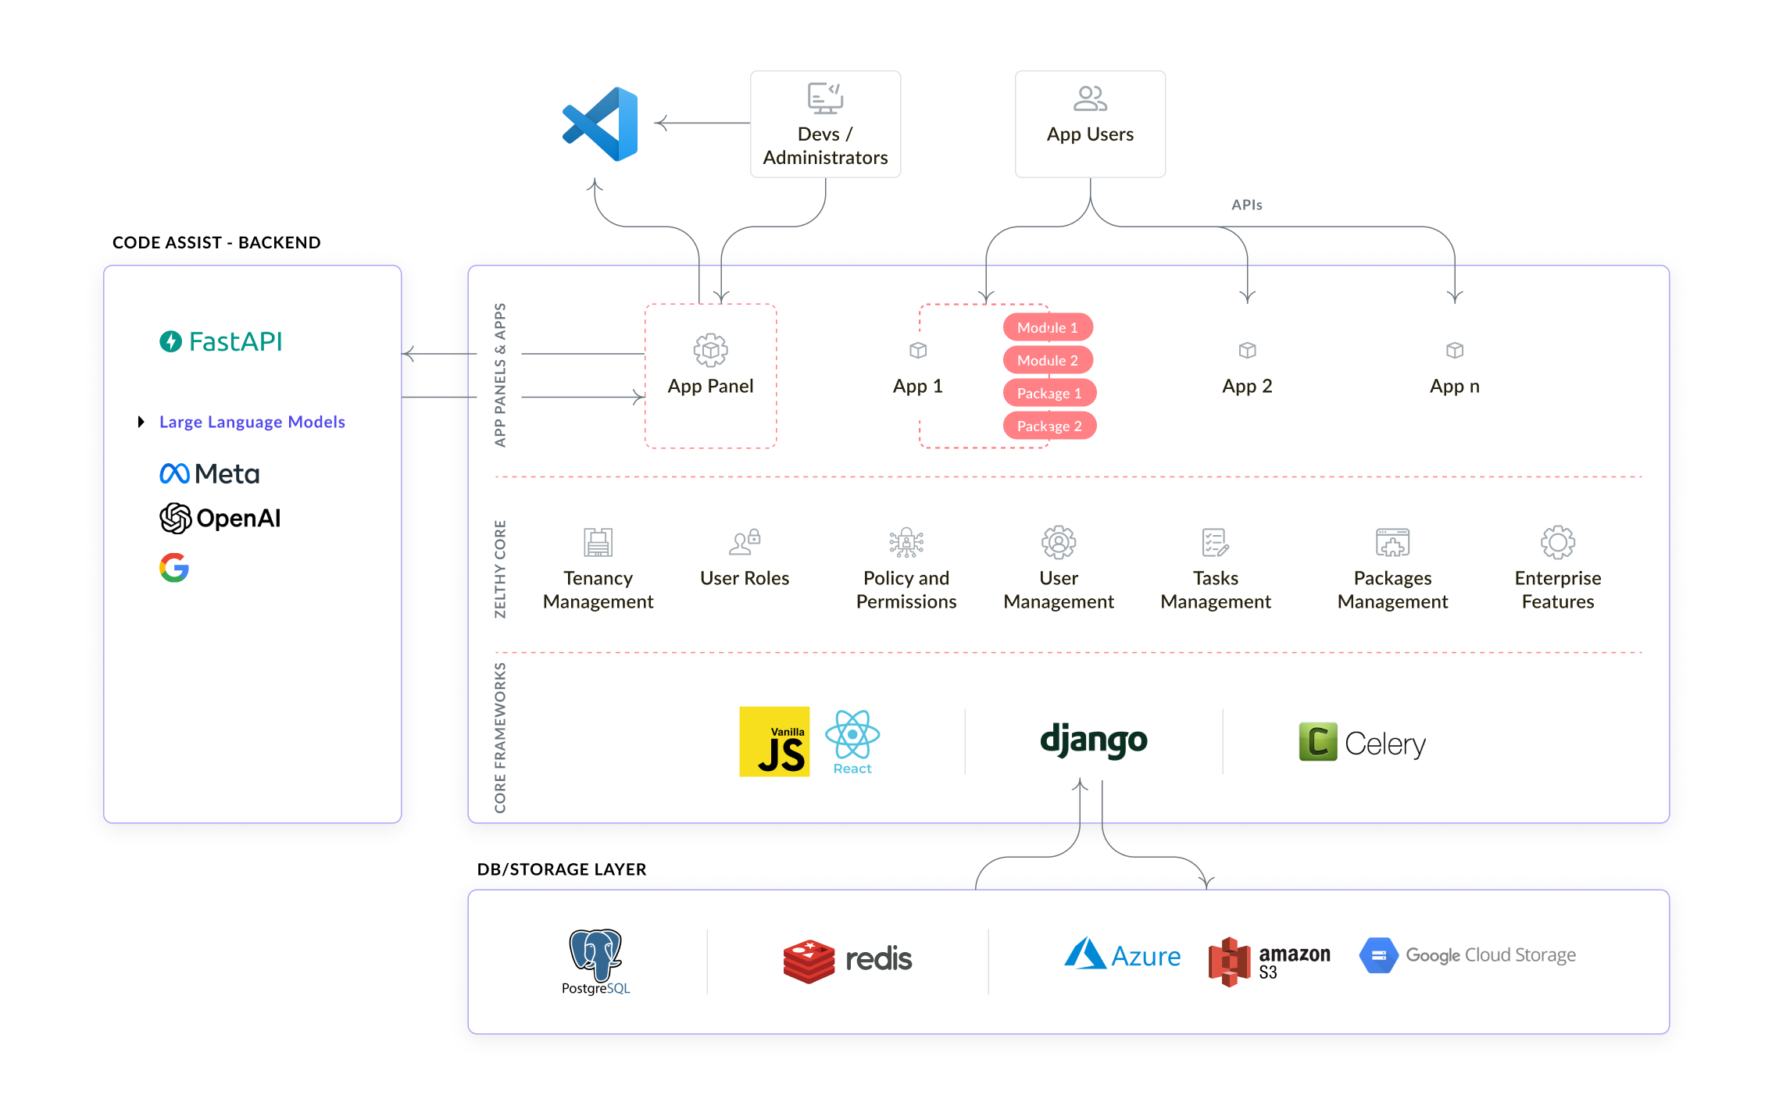Select the Package 2 pill
Image resolution: width=1772 pixels, height=1106 pixels.
coord(1049,426)
